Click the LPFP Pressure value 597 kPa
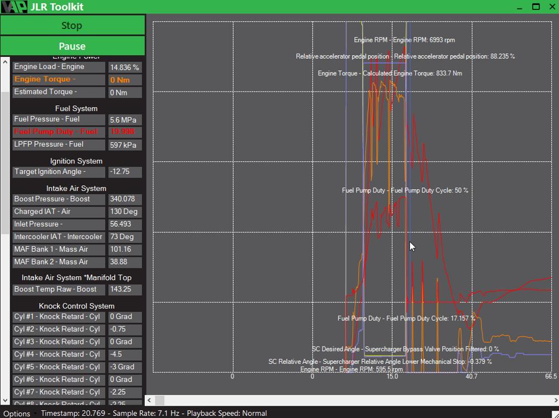The image size is (559, 418). point(125,145)
